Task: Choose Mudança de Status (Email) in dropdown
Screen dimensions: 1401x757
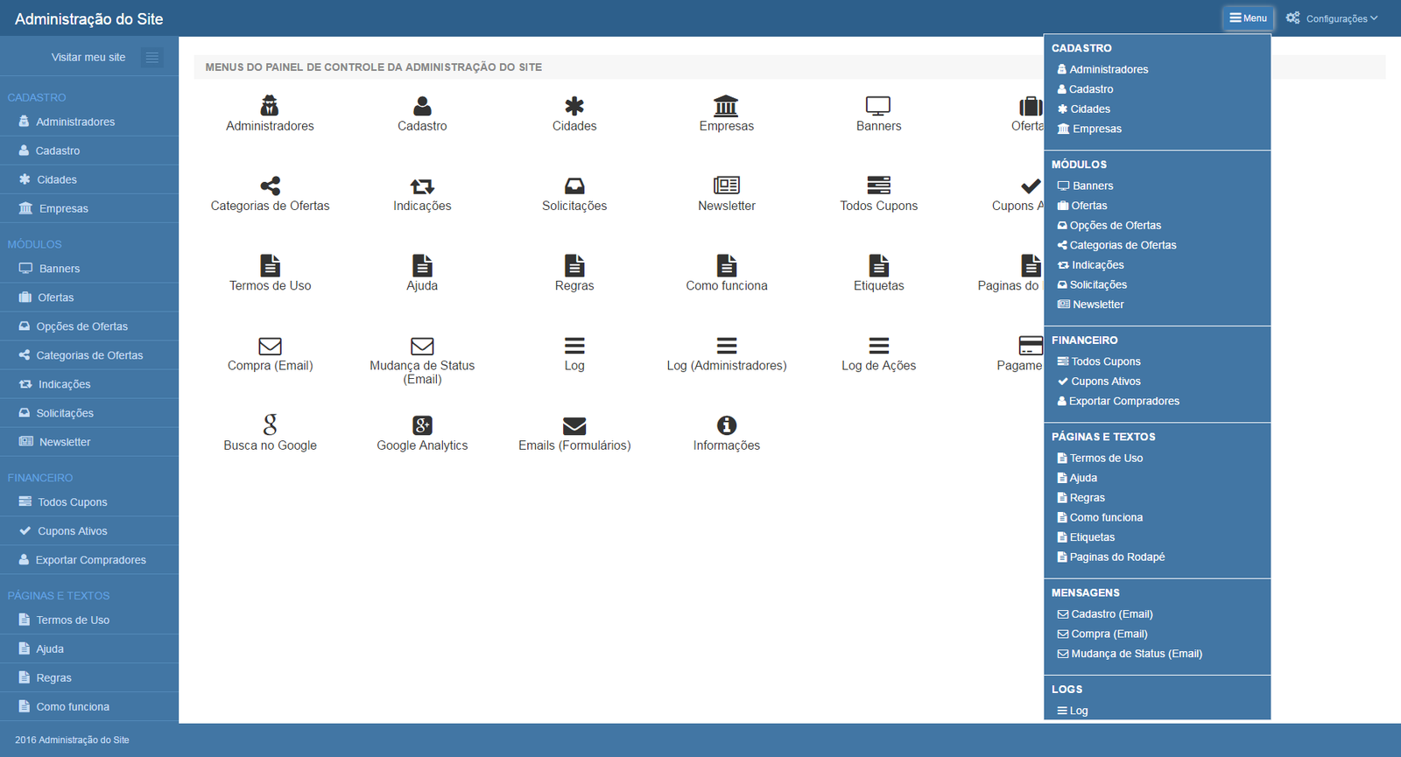Action: point(1130,654)
